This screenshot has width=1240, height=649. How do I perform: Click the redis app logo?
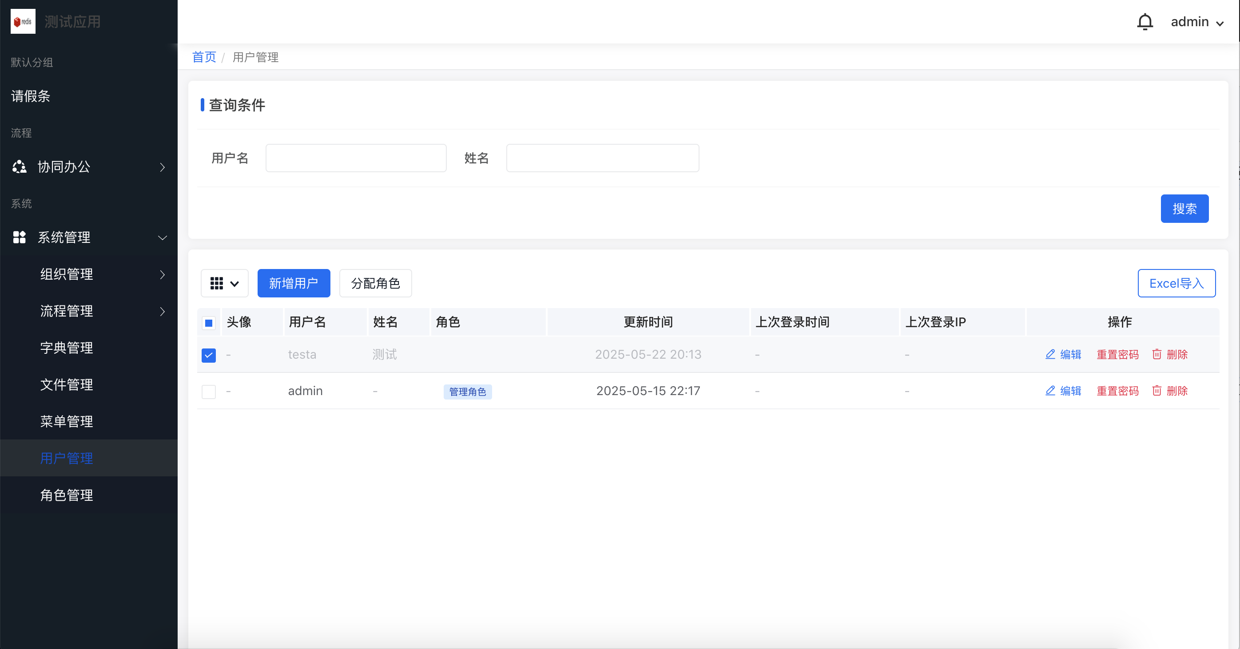23,22
